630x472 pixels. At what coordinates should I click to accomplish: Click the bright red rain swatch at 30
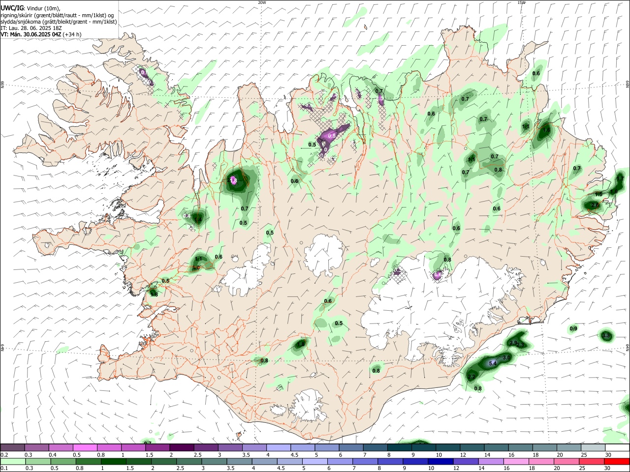pyautogui.click(x=617, y=461)
